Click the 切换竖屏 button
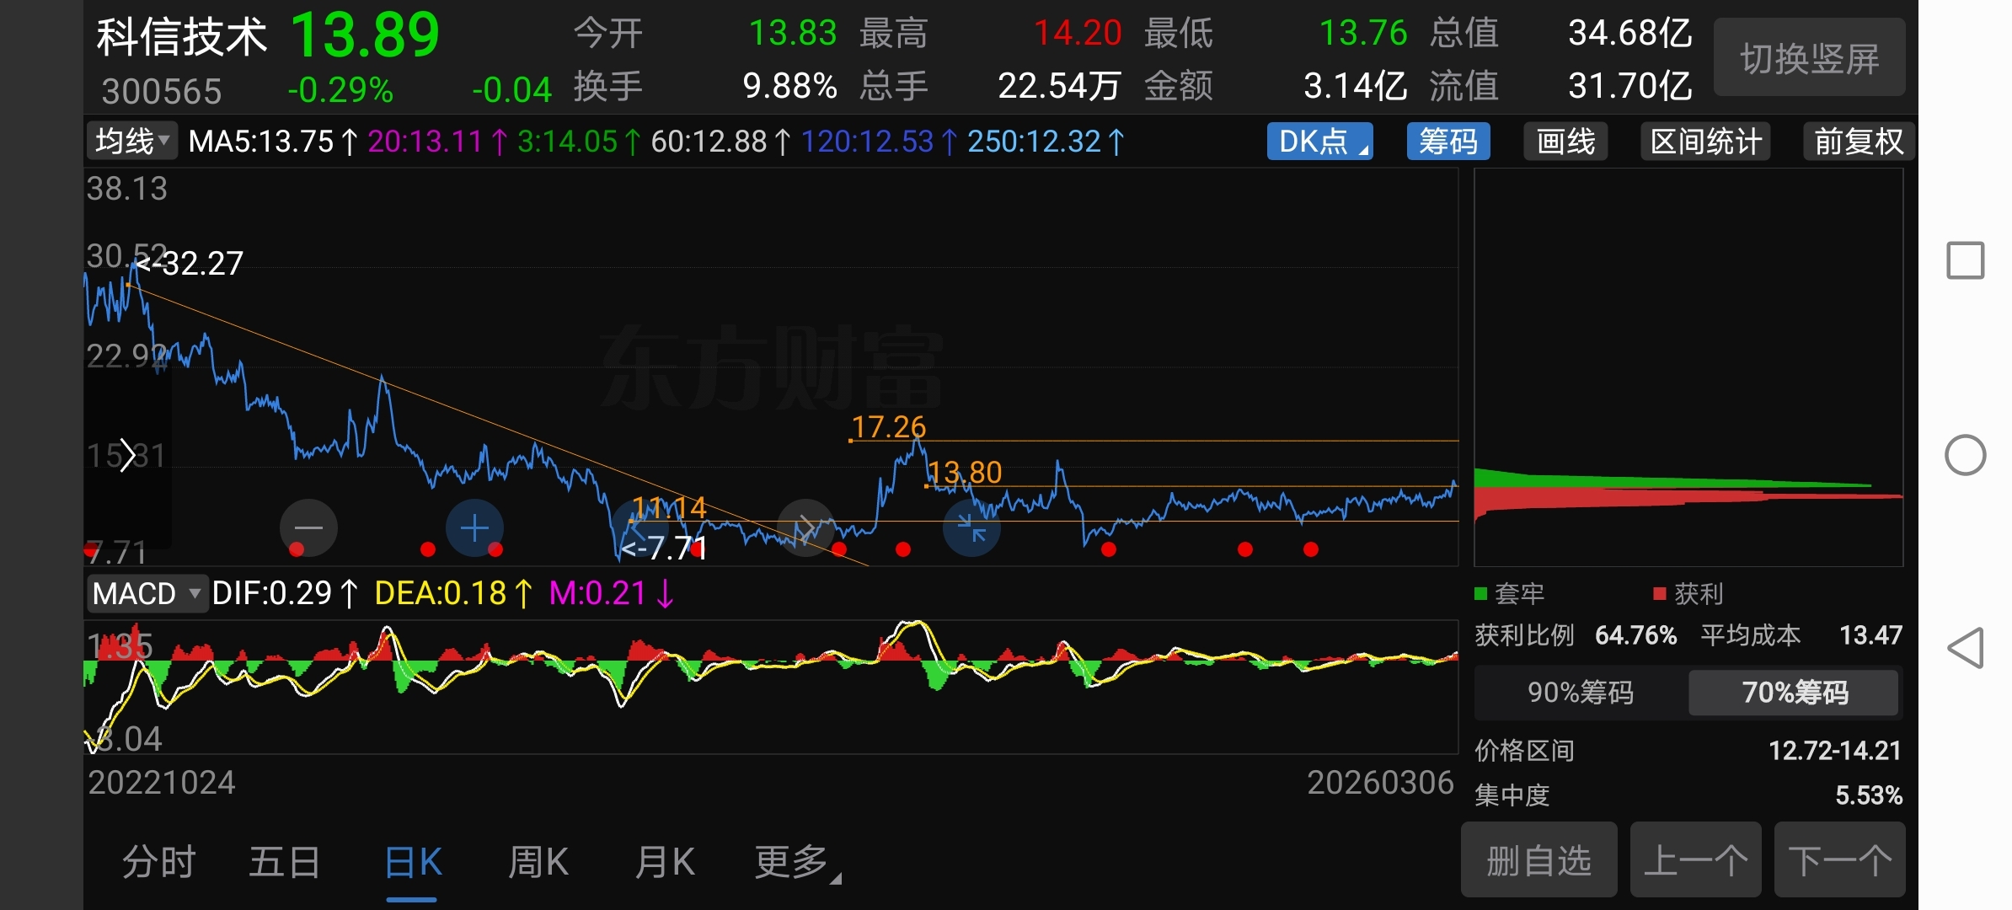This screenshot has height=910, width=2012. pos(1809,58)
